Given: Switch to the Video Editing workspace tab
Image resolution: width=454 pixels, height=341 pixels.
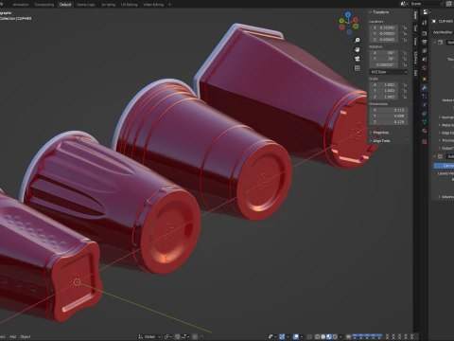Looking at the screenshot, I should 153,5.
